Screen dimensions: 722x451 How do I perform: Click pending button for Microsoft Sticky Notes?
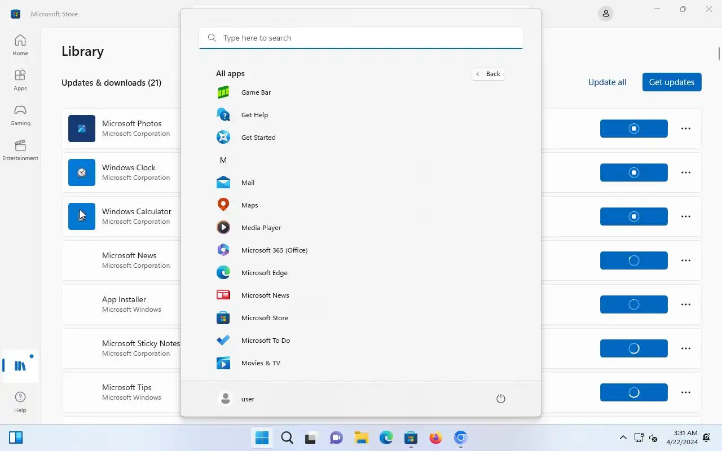pyautogui.click(x=634, y=348)
